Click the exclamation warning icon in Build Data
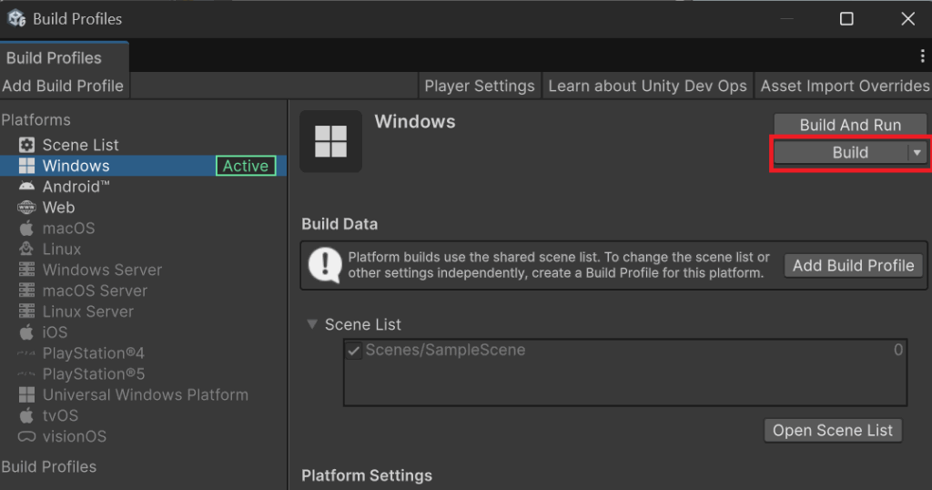The image size is (932, 490). point(325,265)
